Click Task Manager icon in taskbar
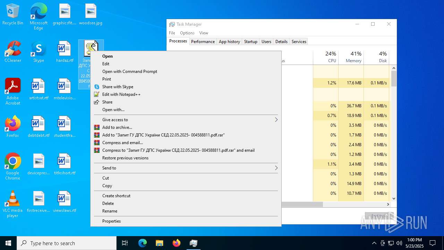 tap(194, 243)
